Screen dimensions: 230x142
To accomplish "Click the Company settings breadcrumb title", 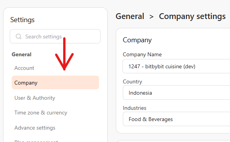I will click(x=192, y=16).
